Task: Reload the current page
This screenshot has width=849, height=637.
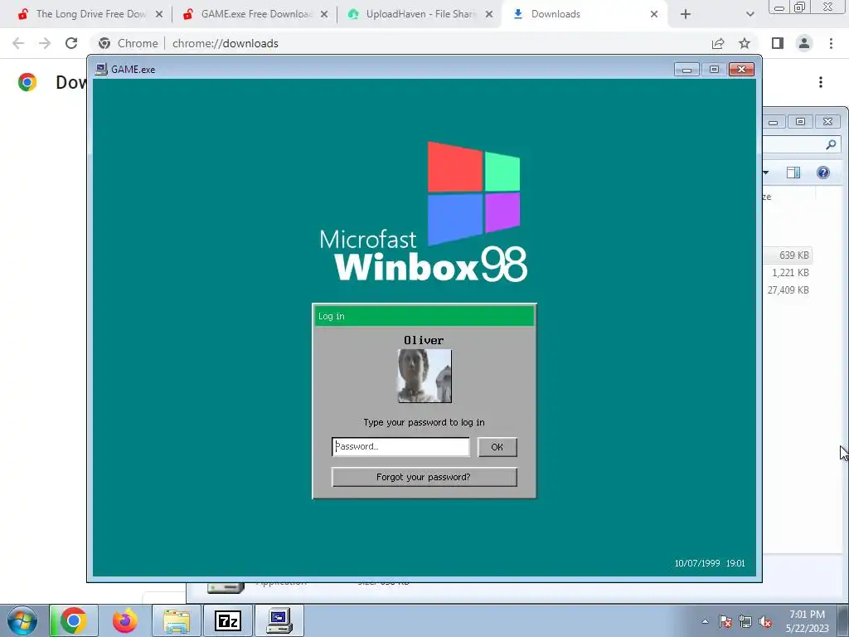Action: 71,43
